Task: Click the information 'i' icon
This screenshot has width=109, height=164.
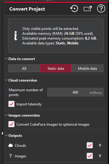Action: 16,36
